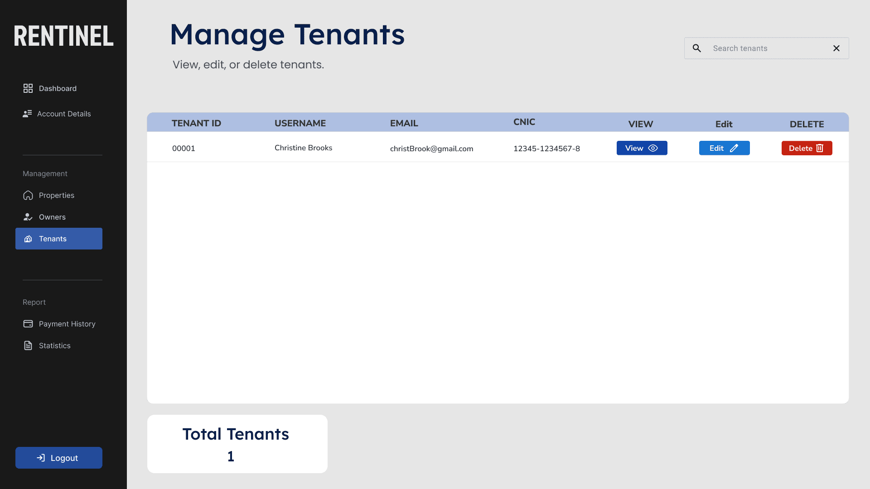
Task: Log out using the Logout button
Action: coord(59,458)
